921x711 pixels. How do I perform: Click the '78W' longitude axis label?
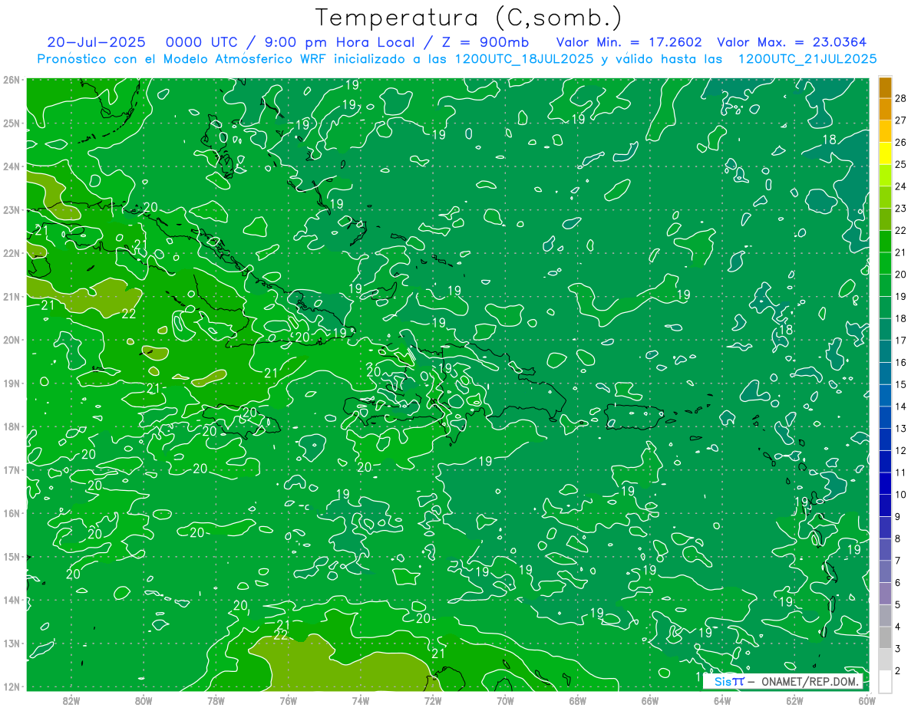tap(216, 700)
